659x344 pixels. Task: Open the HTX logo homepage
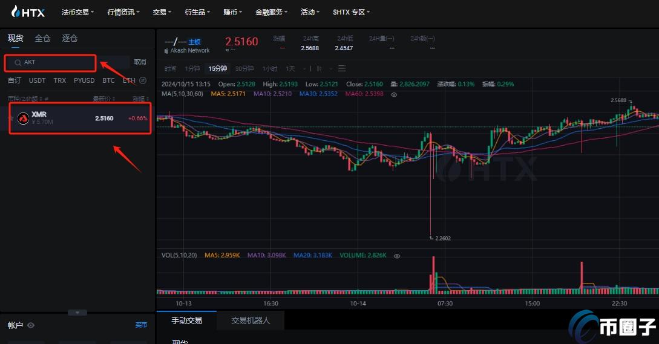[28, 11]
